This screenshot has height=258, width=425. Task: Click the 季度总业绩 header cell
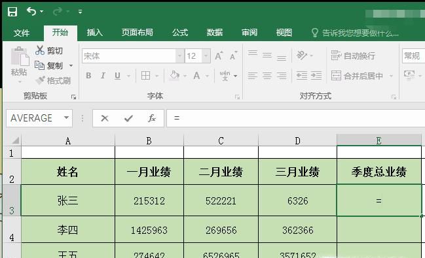click(379, 172)
